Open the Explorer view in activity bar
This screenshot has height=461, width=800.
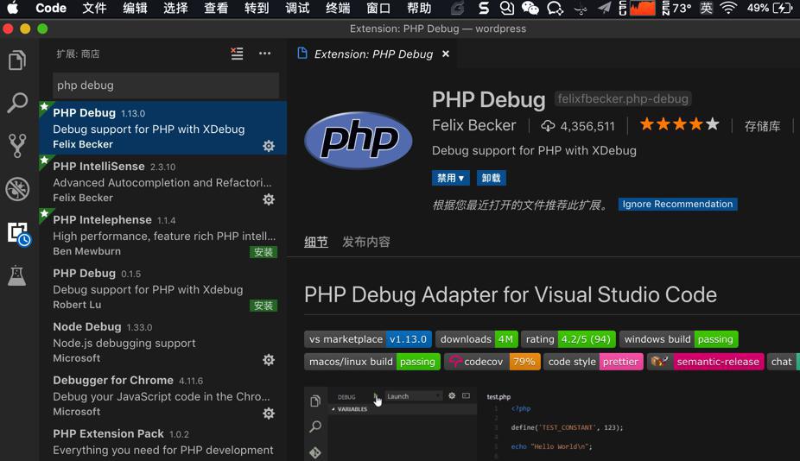click(x=16, y=60)
